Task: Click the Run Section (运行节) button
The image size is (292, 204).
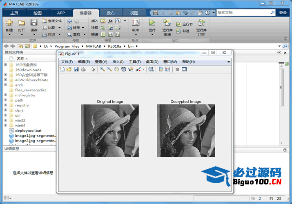Action: click(x=184, y=24)
